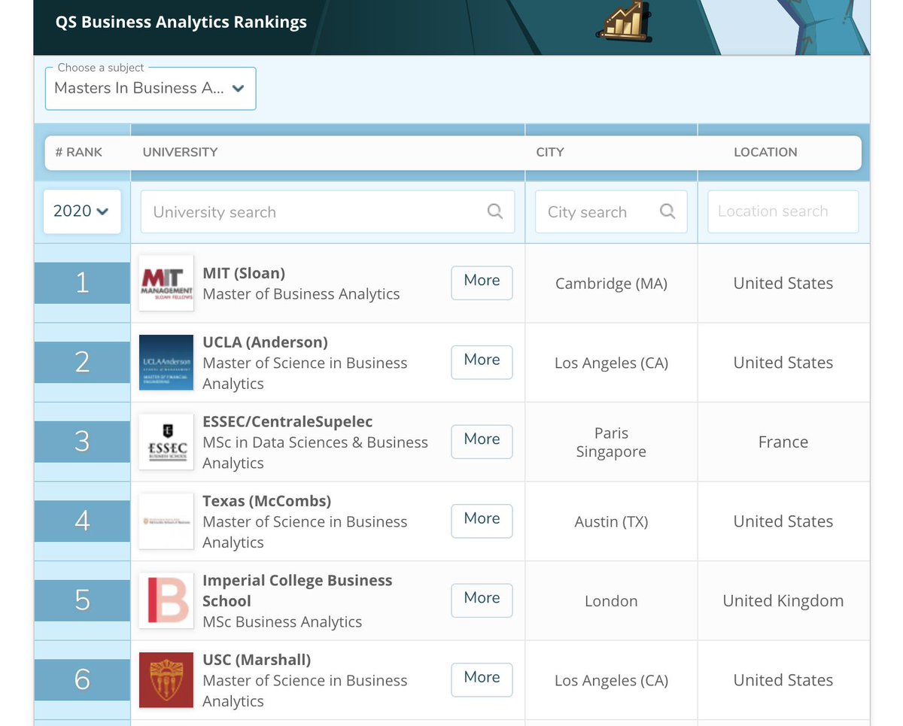The image size is (903, 726).
Task: Click the Imperial College Business School name
Action: [297, 591]
